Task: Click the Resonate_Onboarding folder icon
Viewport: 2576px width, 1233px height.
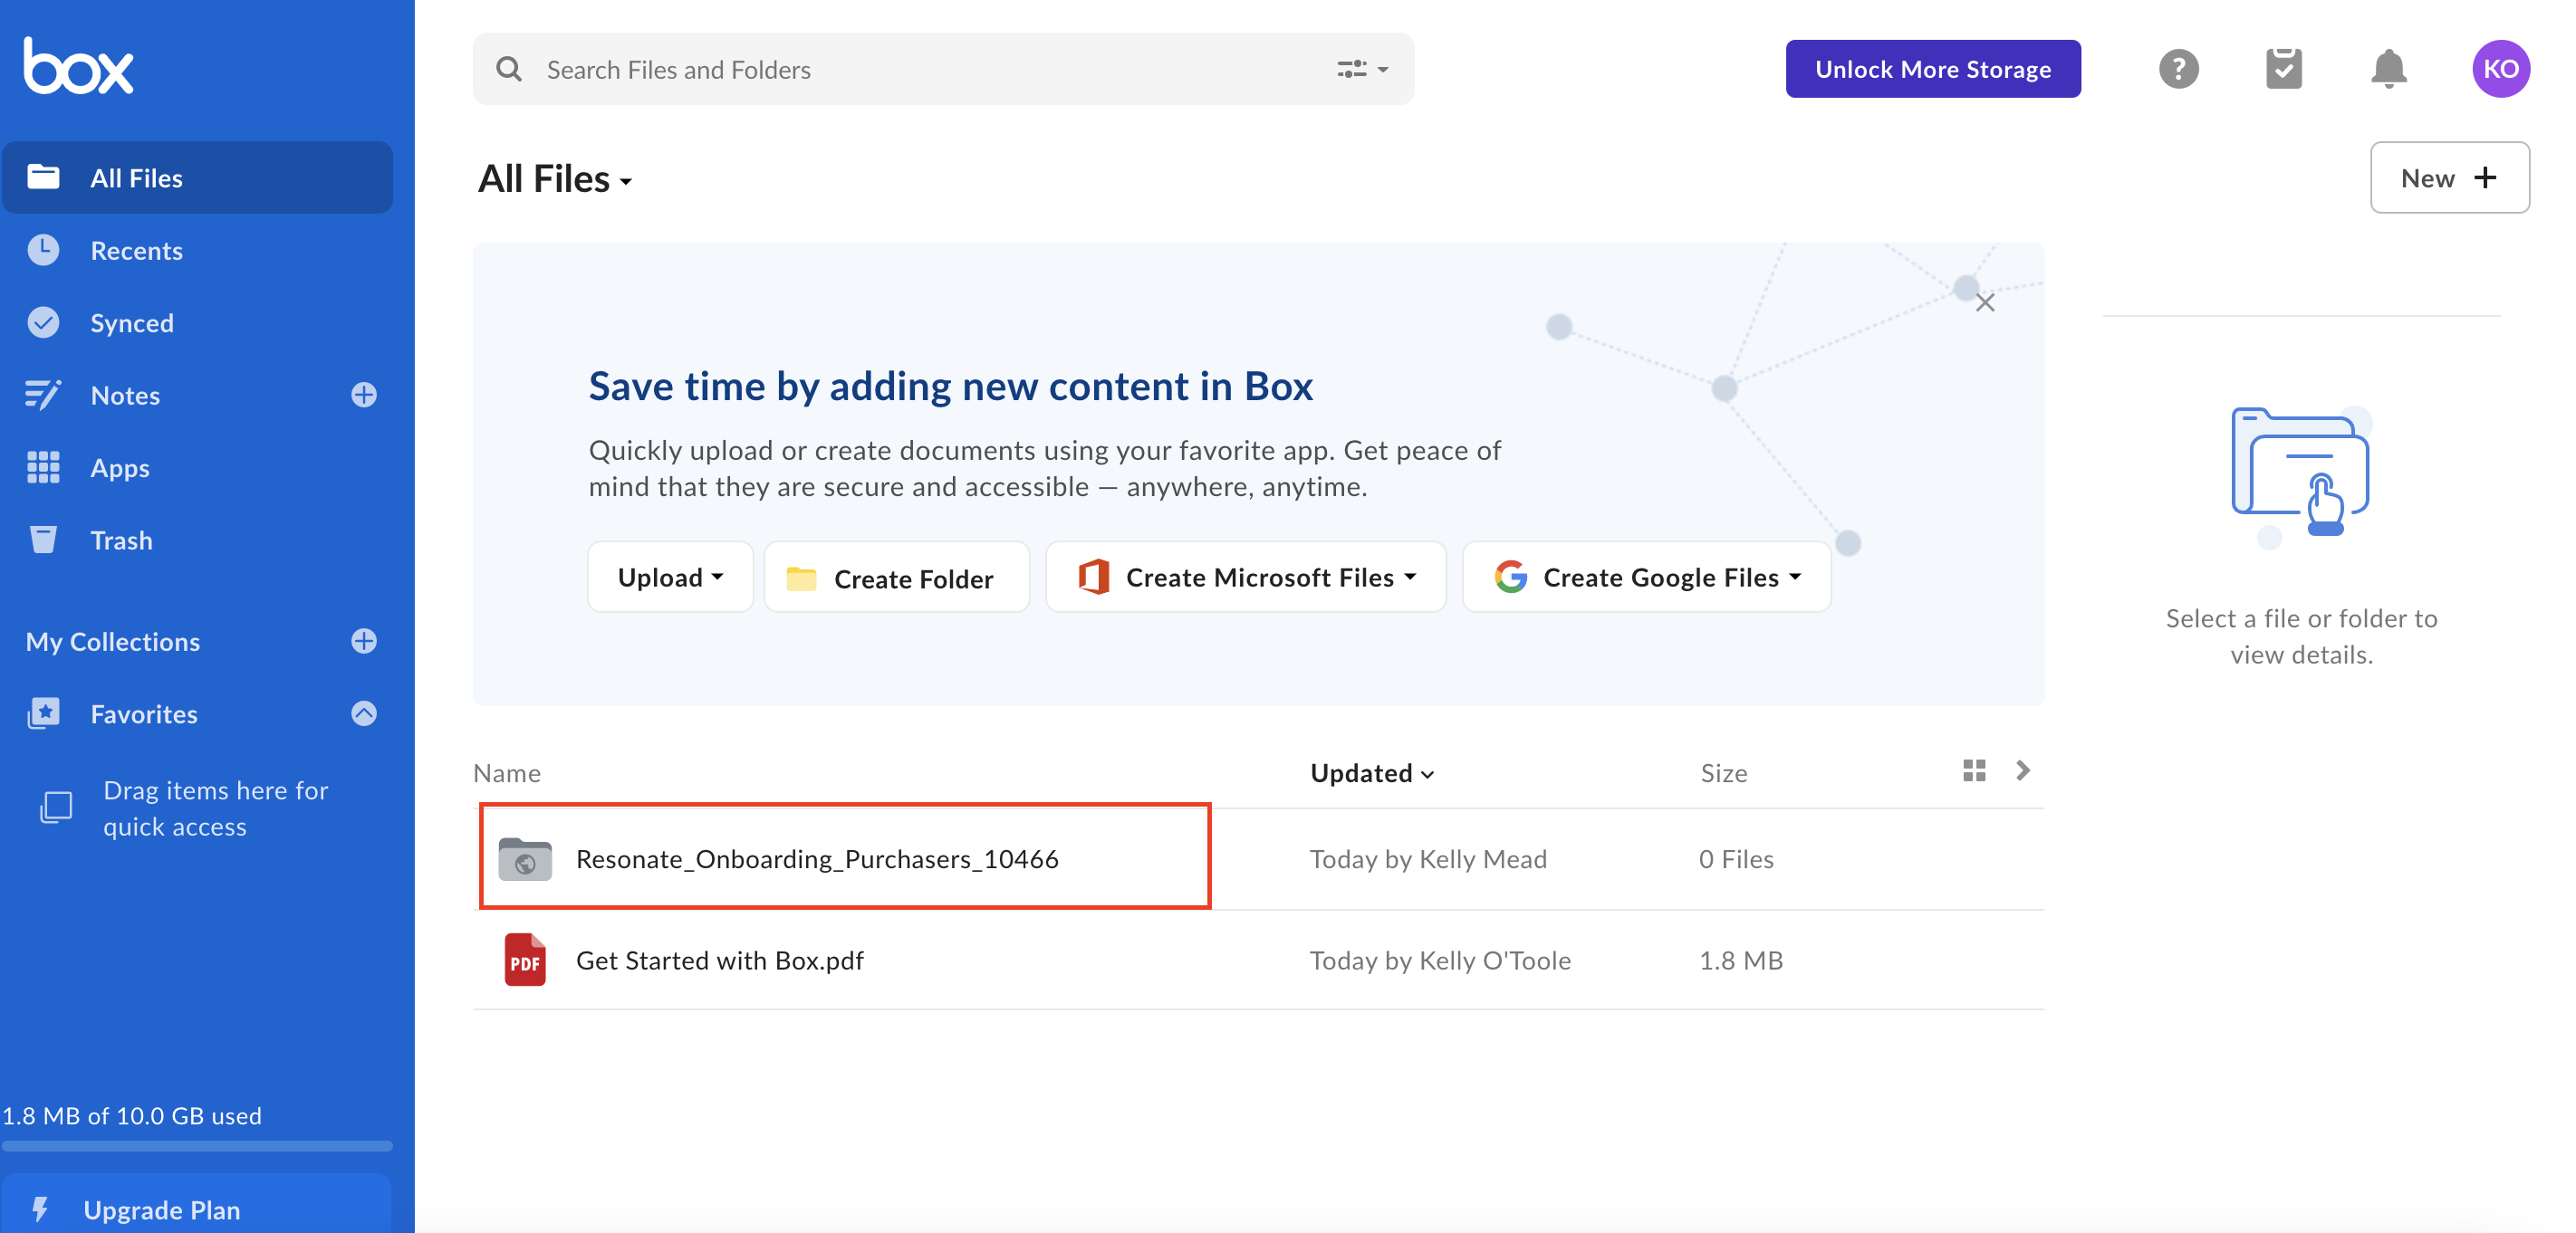Action: (x=525, y=858)
